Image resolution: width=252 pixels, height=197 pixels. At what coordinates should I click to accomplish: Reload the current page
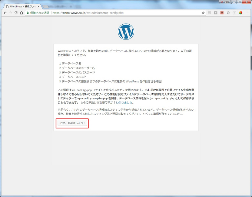tap(16, 13)
